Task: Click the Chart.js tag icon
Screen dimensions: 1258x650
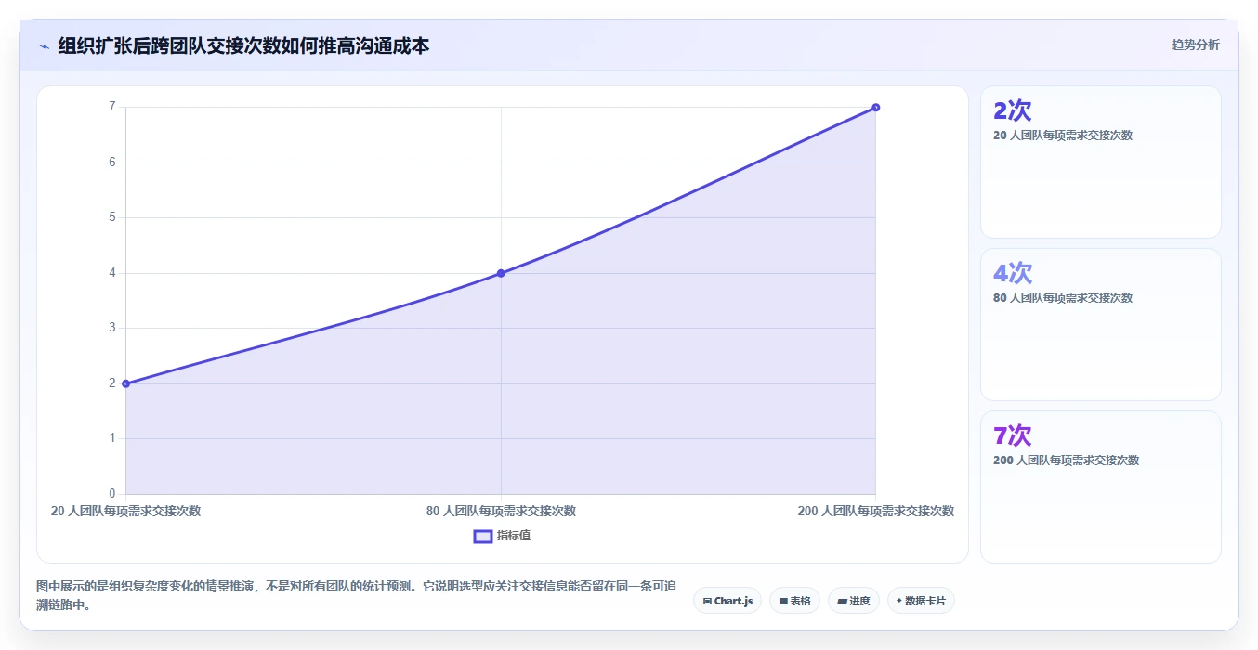Action: click(708, 602)
